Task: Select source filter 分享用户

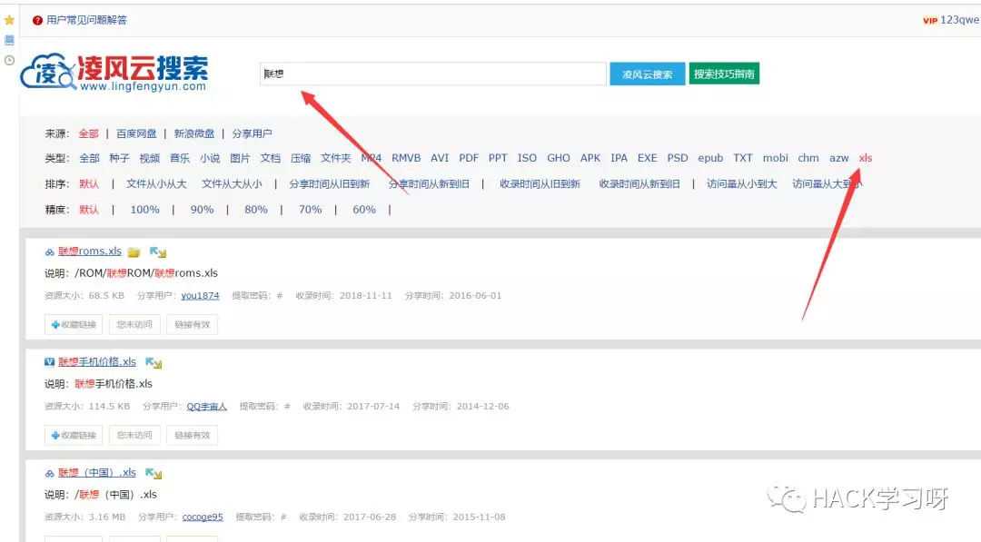Action: 252,133
